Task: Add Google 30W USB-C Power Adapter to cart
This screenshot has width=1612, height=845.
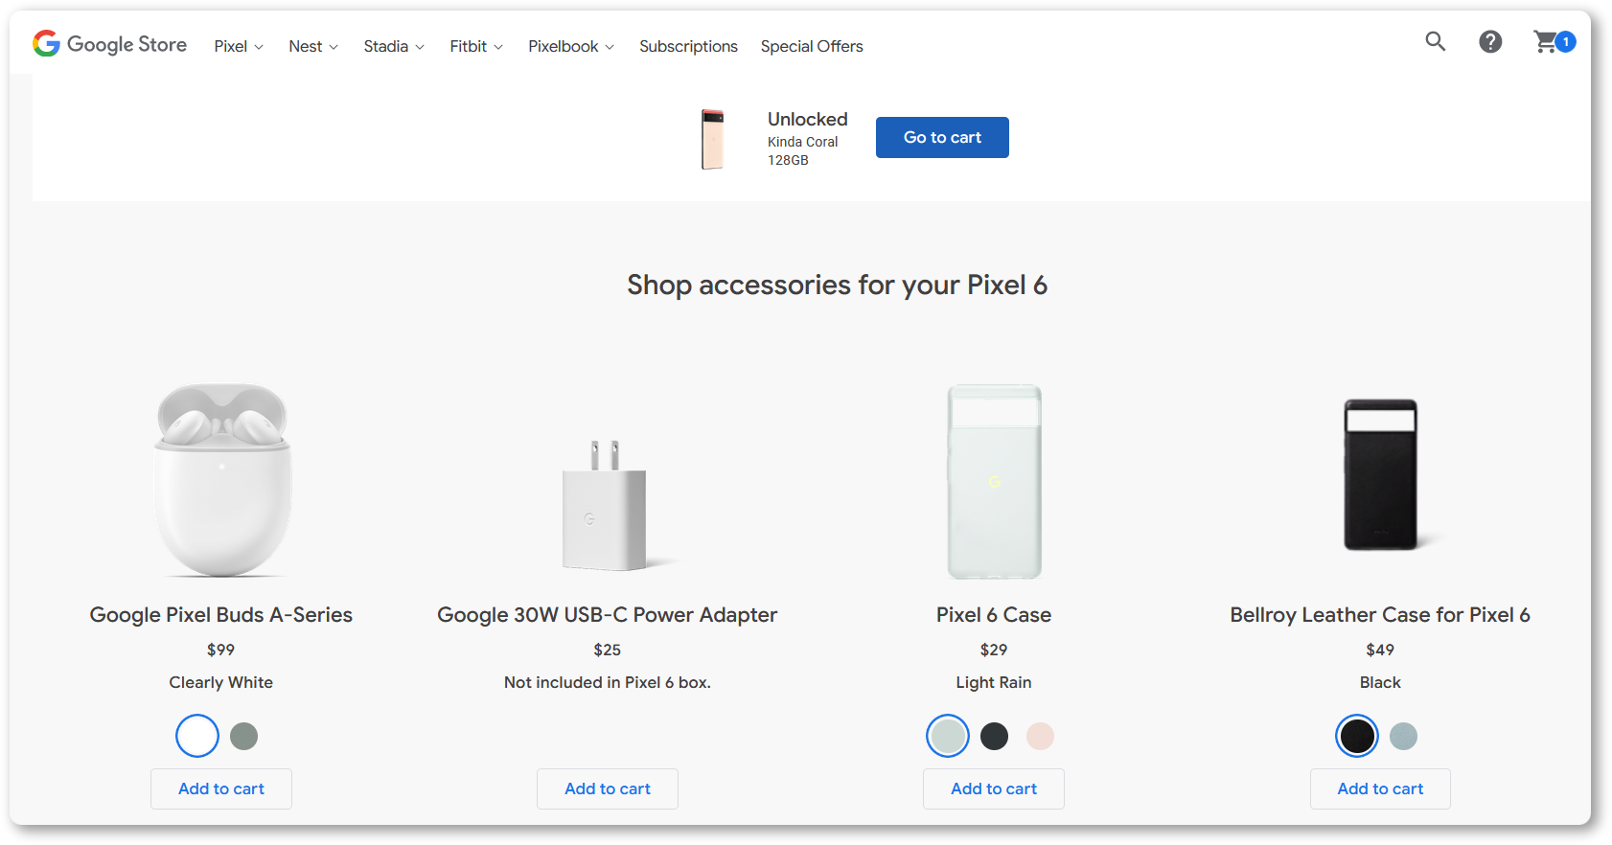Action: click(x=608, y=788)
